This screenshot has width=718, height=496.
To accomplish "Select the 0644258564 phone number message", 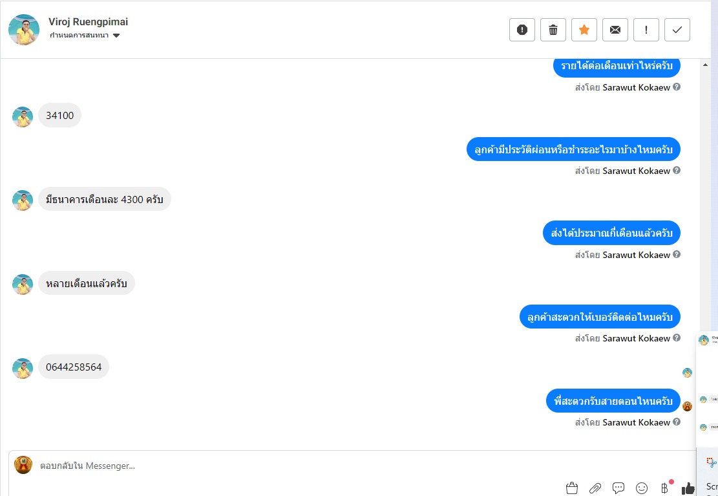I will pos(74,367).
